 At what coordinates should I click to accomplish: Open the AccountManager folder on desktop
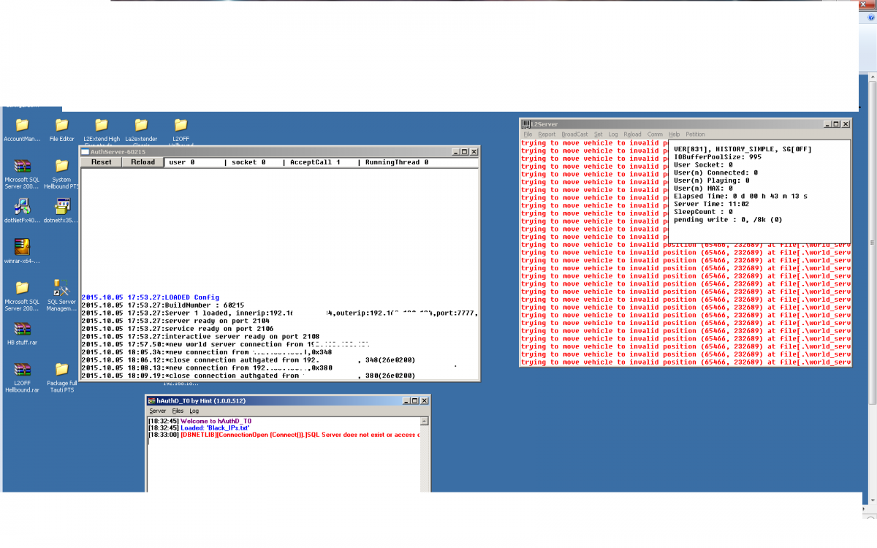22,126
